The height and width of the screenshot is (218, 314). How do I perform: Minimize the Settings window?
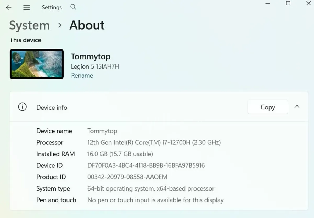coord(267,3)
